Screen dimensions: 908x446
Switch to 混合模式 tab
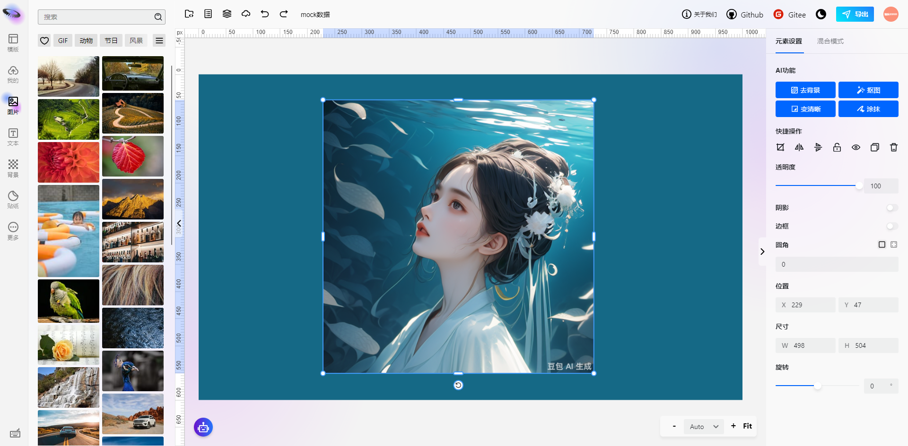pyautogui.click(x=830, y=41)
